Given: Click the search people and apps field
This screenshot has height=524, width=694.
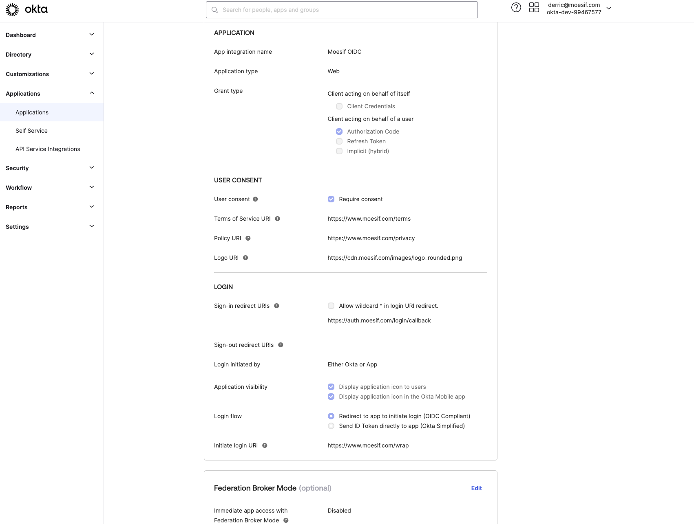Looking at the screenshot, I should (x=341, y=9).
